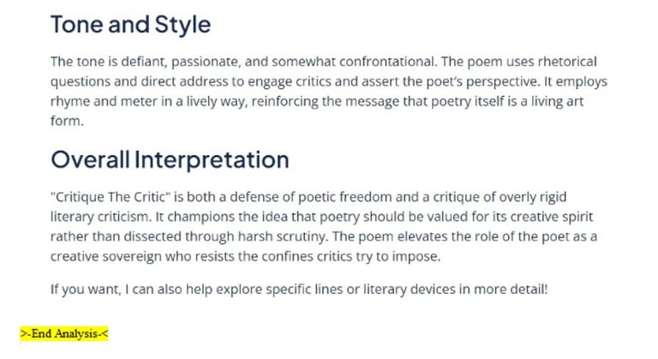Click the highlighted ">-End Analysis-<" text

click(64, 334)
